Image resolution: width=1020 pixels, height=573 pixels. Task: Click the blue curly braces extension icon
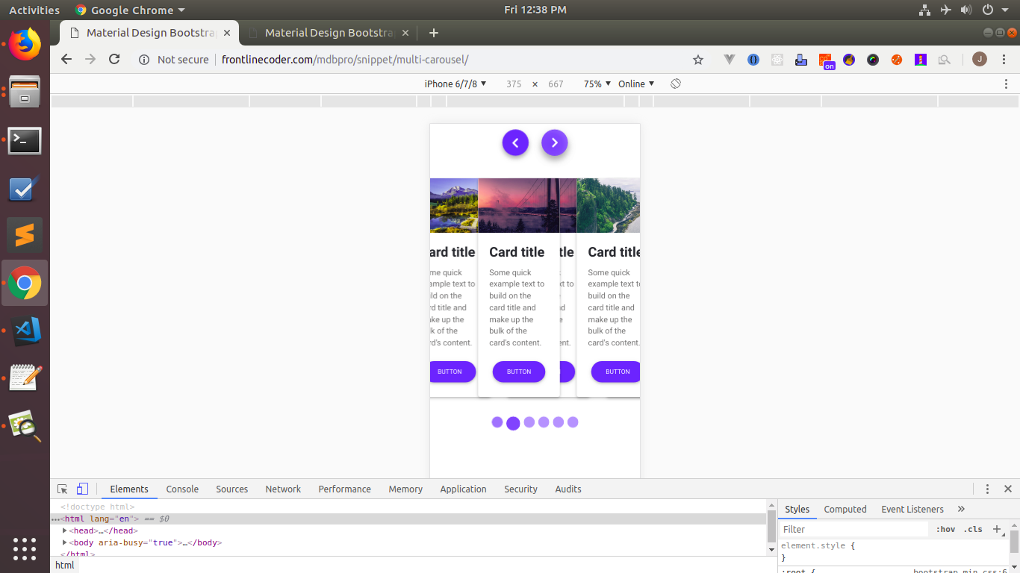(753, 60)
